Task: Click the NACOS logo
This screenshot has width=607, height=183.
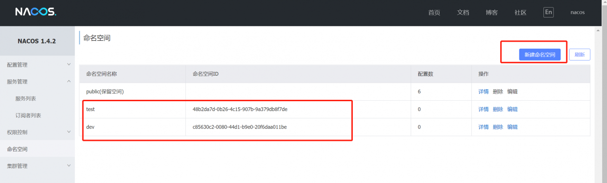Action: pyautogui.click(x=36, y=12)
